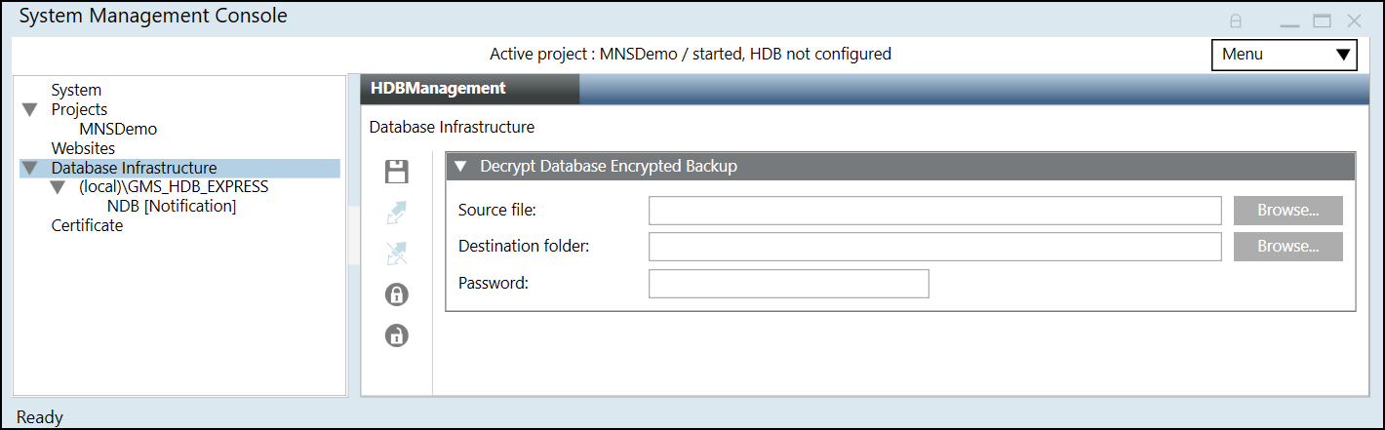Screen dimensions: 1385x430
Task: Click the Unlink database crossed-arrows icon
Action: click(x=397, y=254)
